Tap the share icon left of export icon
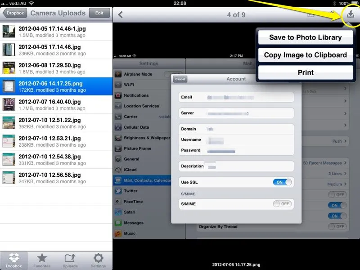This screenshot has width=360, height=270. [x=311, y=15]
